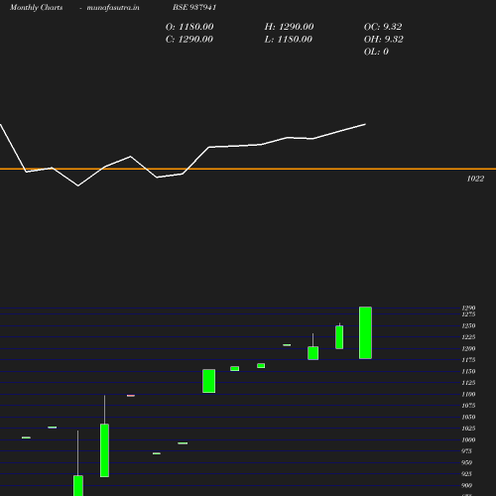Viewport: 496px width, 496px height.
Task: Click the "Monthly Charts" title text
Action: pos(37,7)
